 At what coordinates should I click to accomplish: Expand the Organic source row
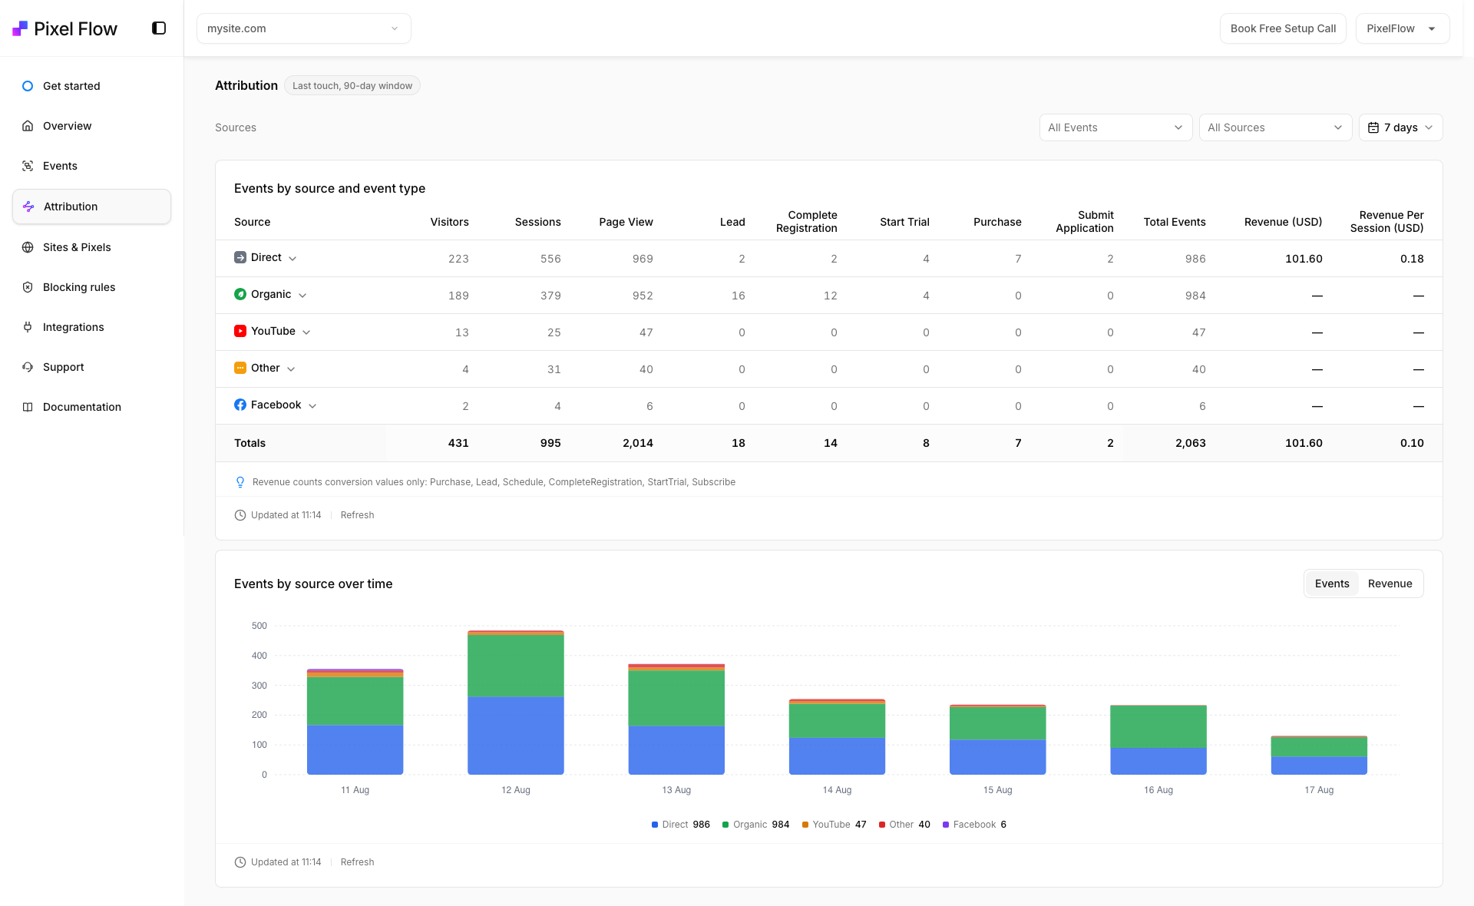click(302, 296)
